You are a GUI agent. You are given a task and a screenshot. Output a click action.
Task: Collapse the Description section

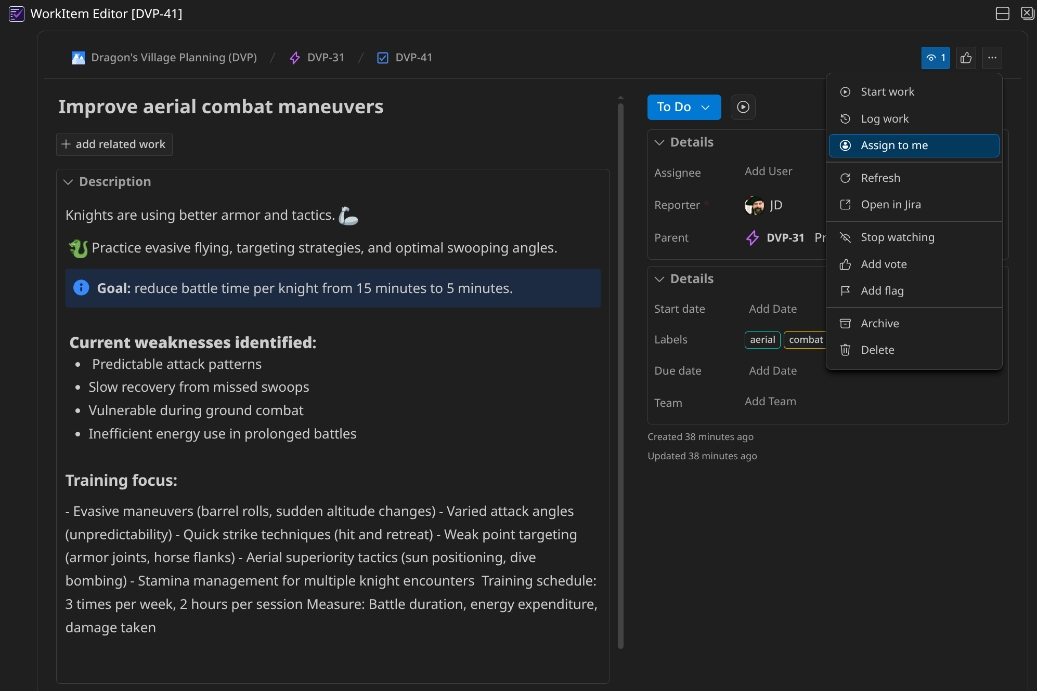pyautogui.click(x=69, y=182)
